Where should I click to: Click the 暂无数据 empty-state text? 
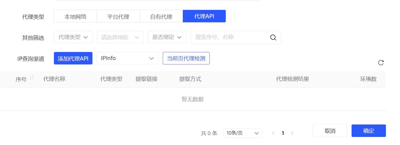192,99
